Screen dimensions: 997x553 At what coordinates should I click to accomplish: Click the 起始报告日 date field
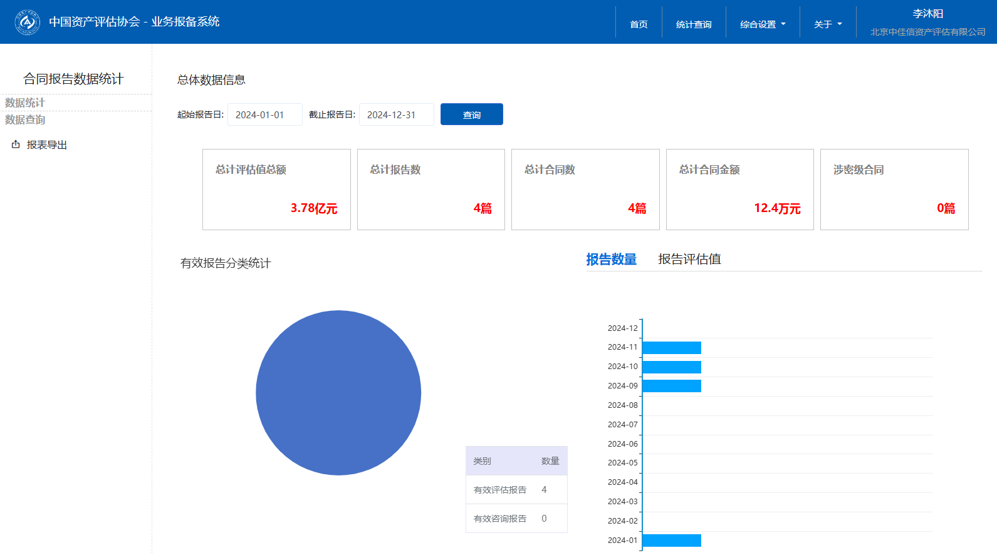coord(264,114)
